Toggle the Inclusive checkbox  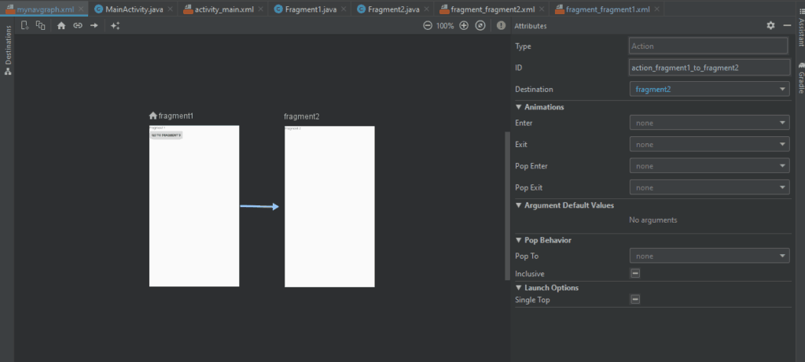click(x=635, y=273)
